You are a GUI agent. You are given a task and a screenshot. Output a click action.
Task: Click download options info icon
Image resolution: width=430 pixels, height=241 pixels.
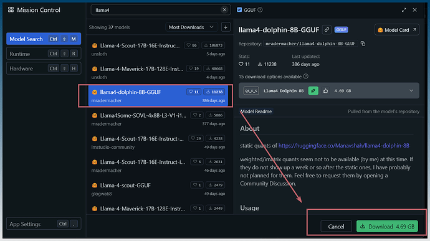pos(306,77)
